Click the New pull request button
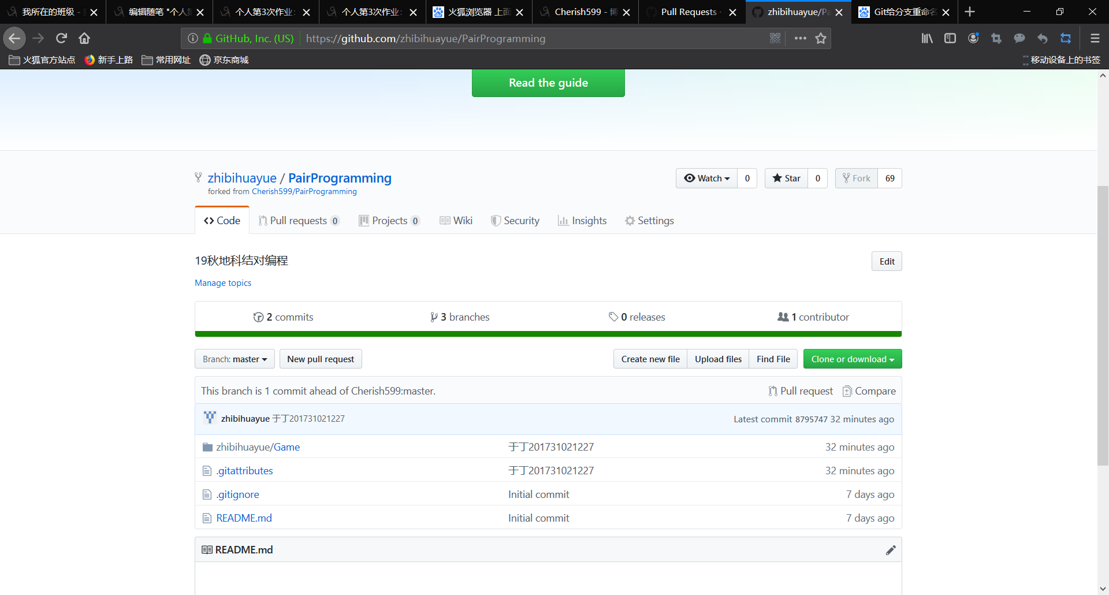Image resolution: width=1109 pixels, height=595 pixels. coord(321,359)
